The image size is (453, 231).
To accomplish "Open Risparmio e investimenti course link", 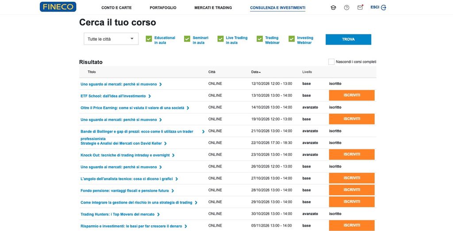I will [131, 226].
